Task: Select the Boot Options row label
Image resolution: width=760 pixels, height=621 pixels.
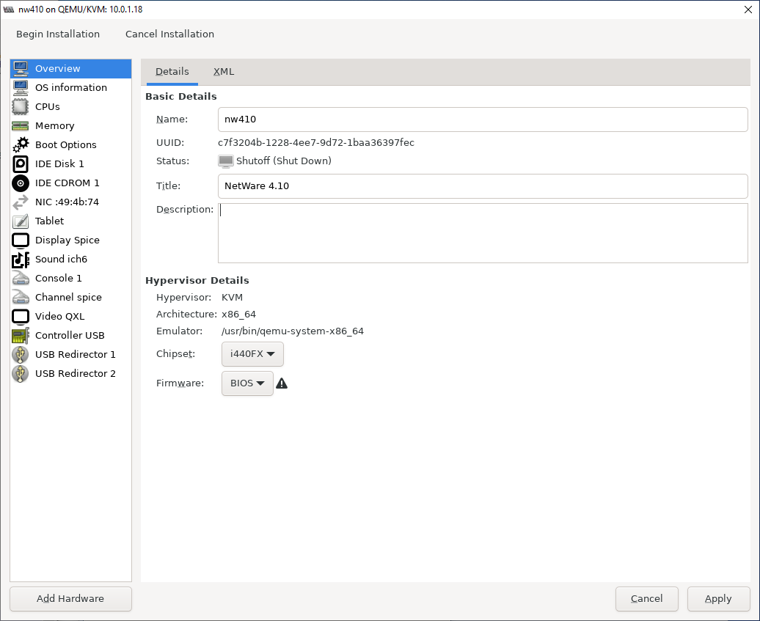Action: point(66,145)
